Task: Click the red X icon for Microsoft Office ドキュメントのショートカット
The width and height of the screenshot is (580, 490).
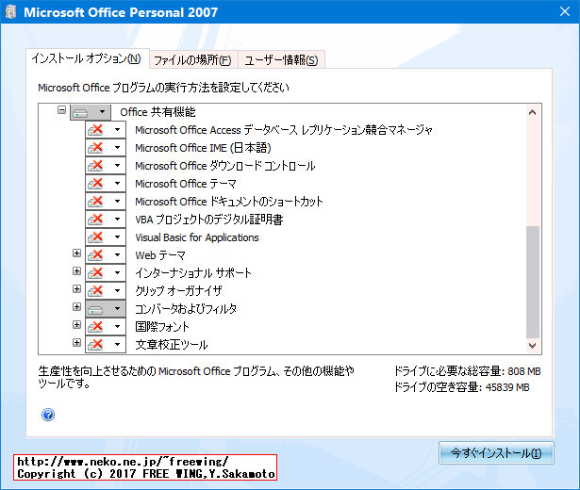Action: click(95, 202)
